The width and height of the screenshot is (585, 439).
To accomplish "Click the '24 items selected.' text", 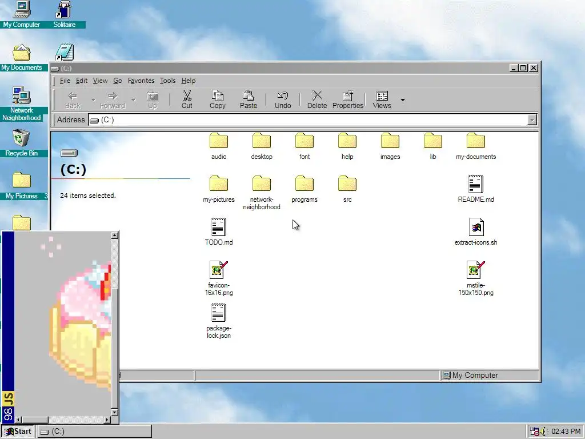I will (x=88, y=195).
